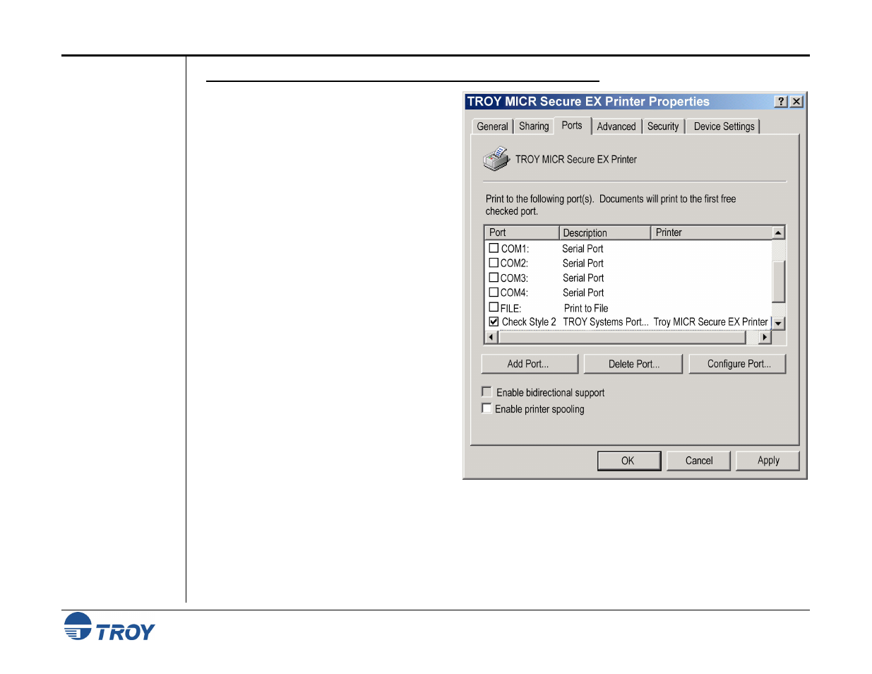Close the Printer Properties dialog with X
This screenshot has height=674, width=872.
(x=796, y=102)
